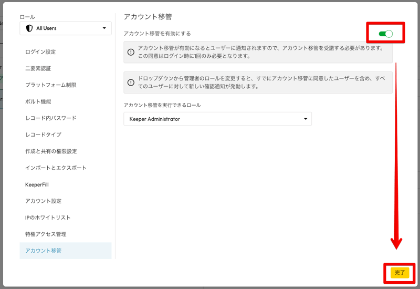Open ログイン設定 in the sidebar
This screenshot has height=289, width=420.
tap(40, 52)
